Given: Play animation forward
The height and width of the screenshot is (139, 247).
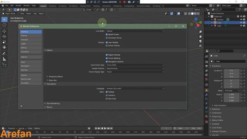Looking at the screenshot, I should click(105, 129).
